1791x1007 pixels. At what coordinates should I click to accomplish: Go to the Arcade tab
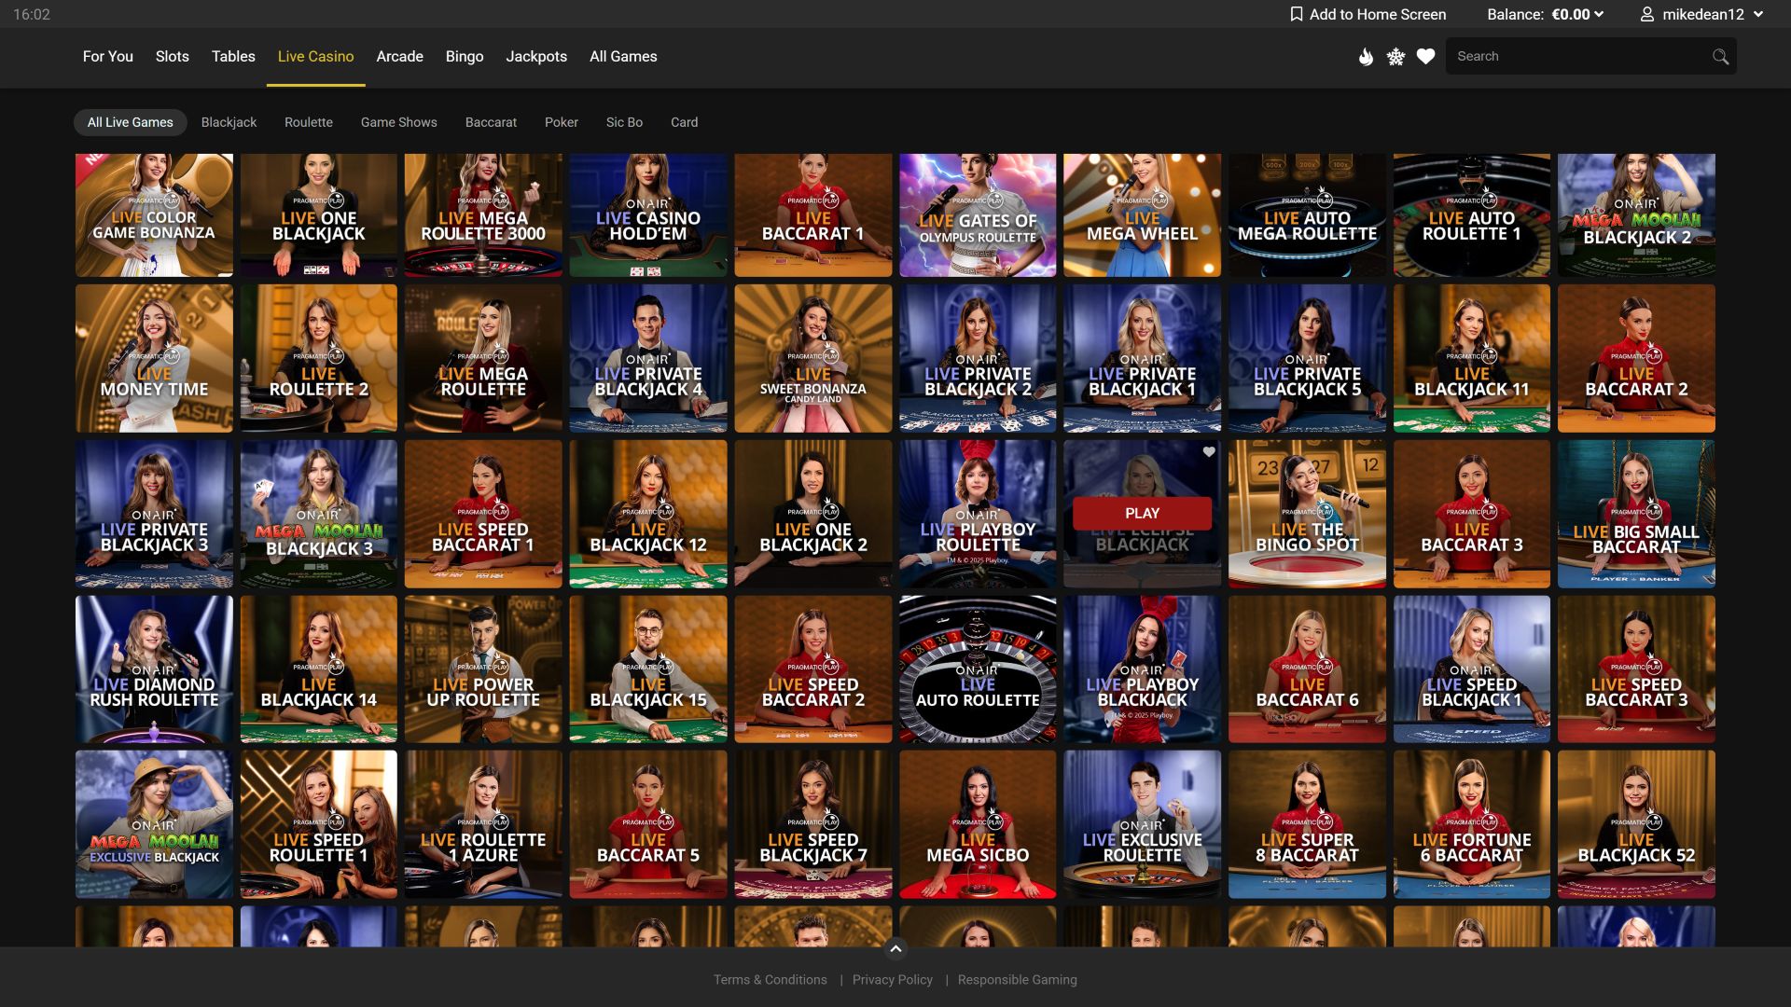[400, 57]
